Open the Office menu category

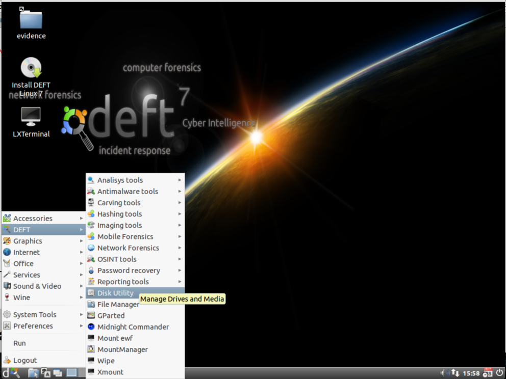click(43, 264)
